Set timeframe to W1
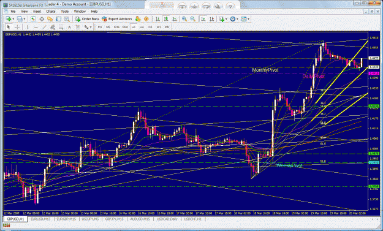 tap(159, 27)
